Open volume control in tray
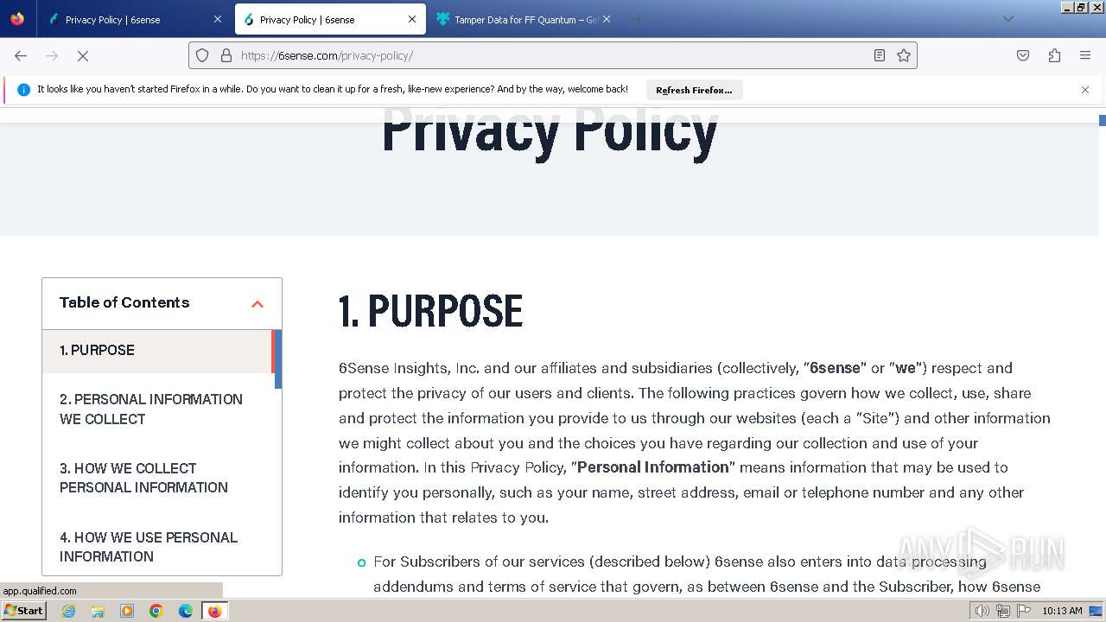Image resolution: width=1106 pixels, height=622 pixels. point(982,611)
